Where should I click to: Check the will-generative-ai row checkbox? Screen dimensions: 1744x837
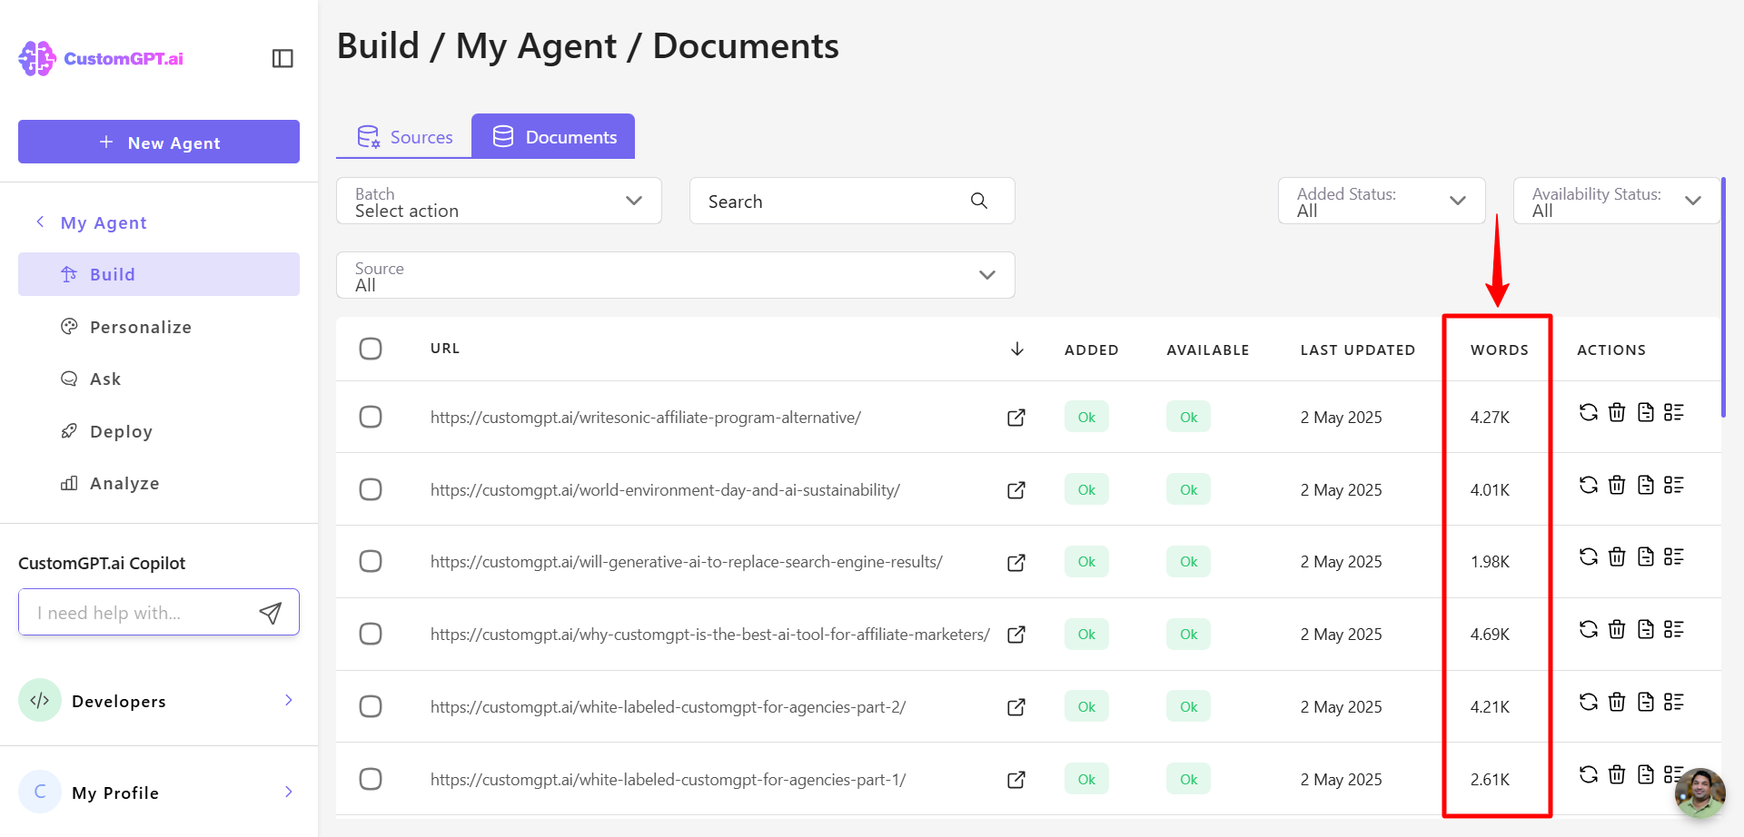(x=371, y=561)
